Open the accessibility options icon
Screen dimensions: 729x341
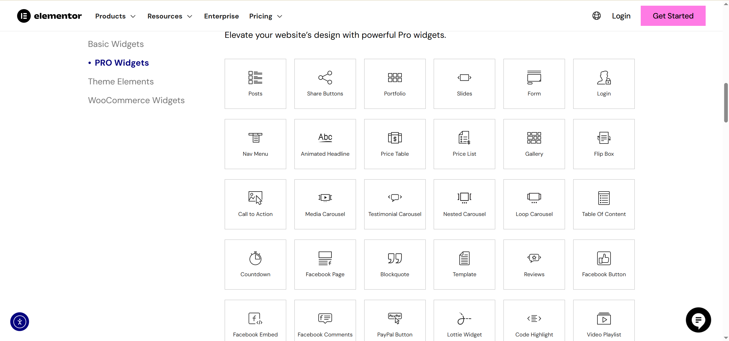pos(20,322)
